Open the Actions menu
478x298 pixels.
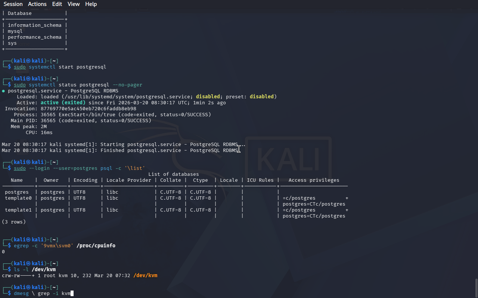point(37,4)
